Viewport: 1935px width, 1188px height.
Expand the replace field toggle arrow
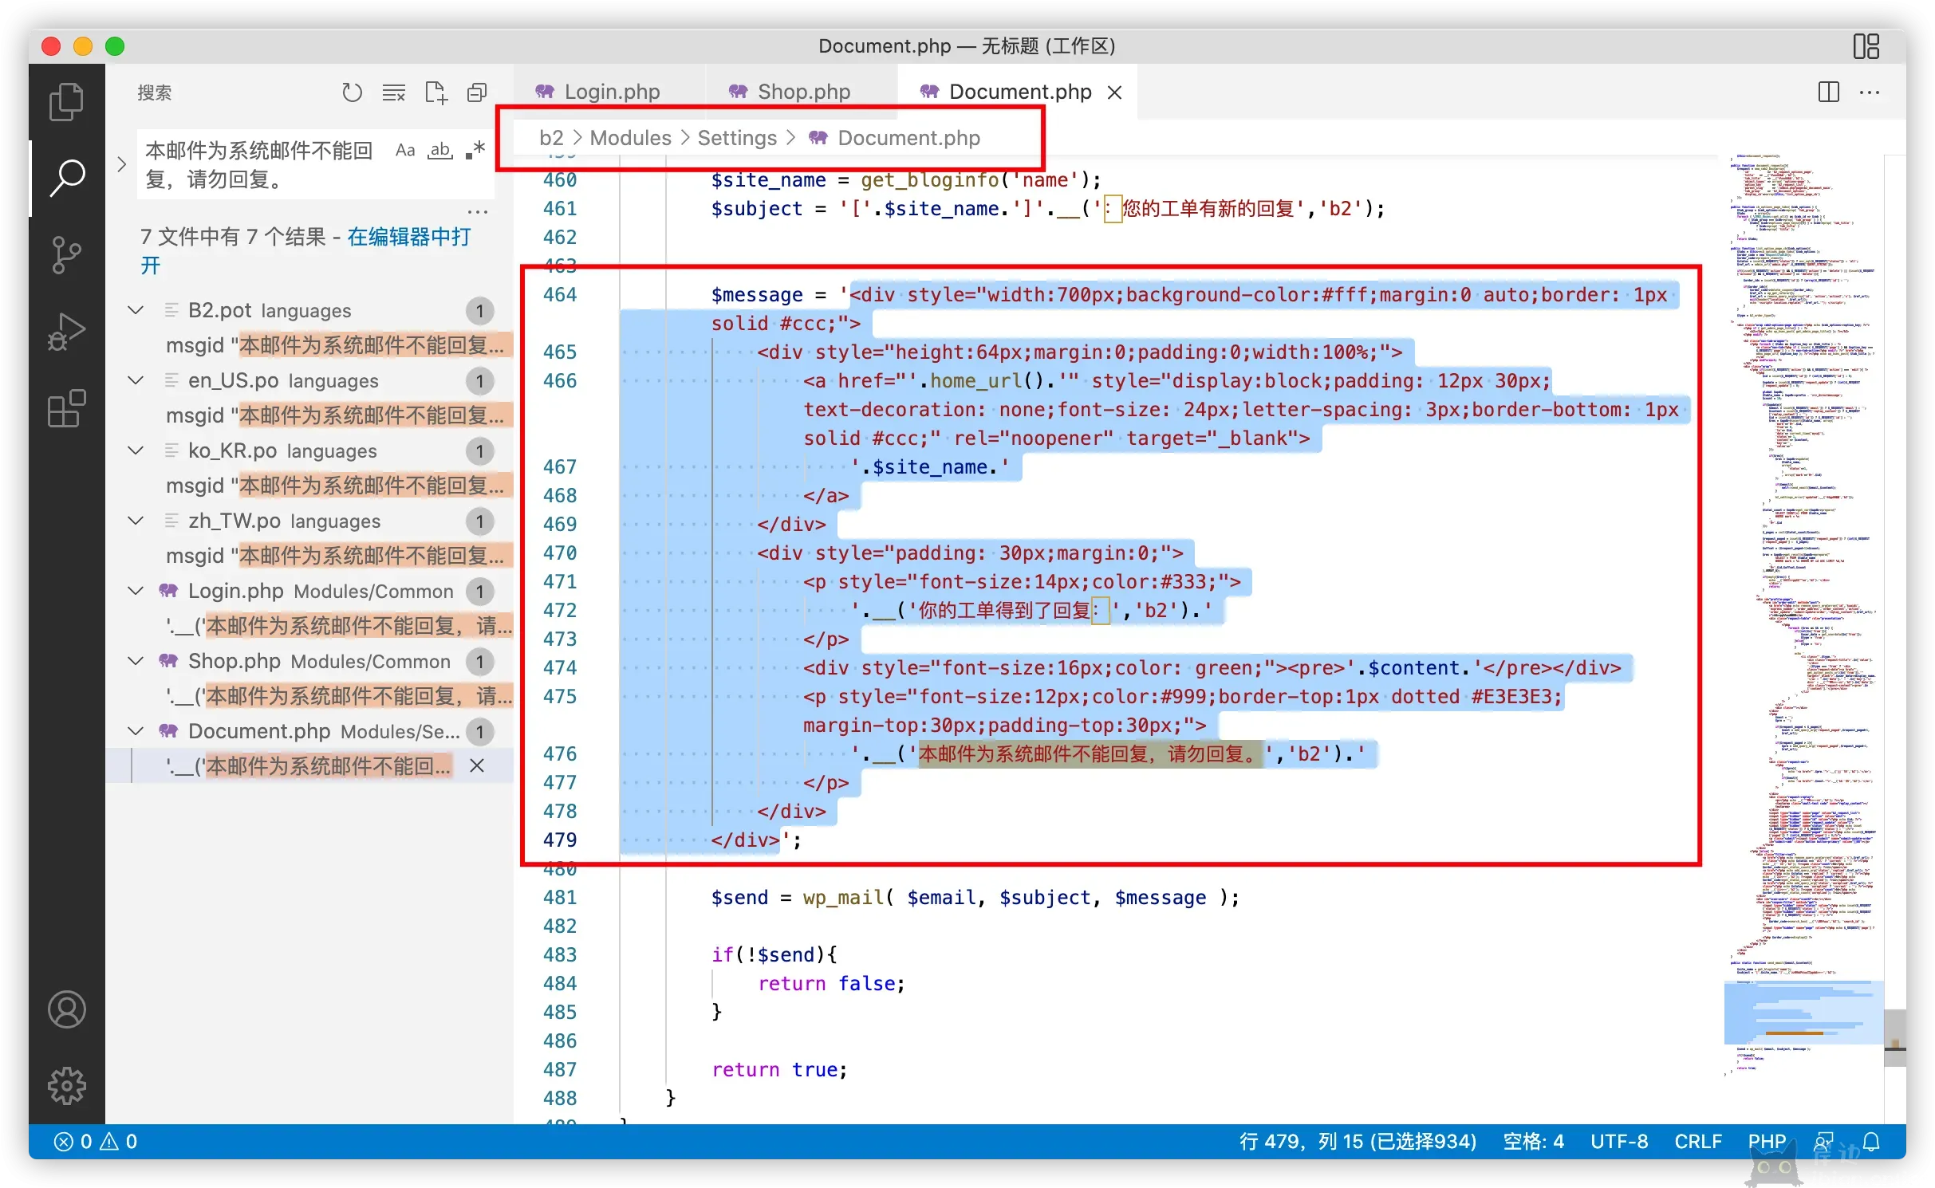pyautogui.click(x=121, y=164)
